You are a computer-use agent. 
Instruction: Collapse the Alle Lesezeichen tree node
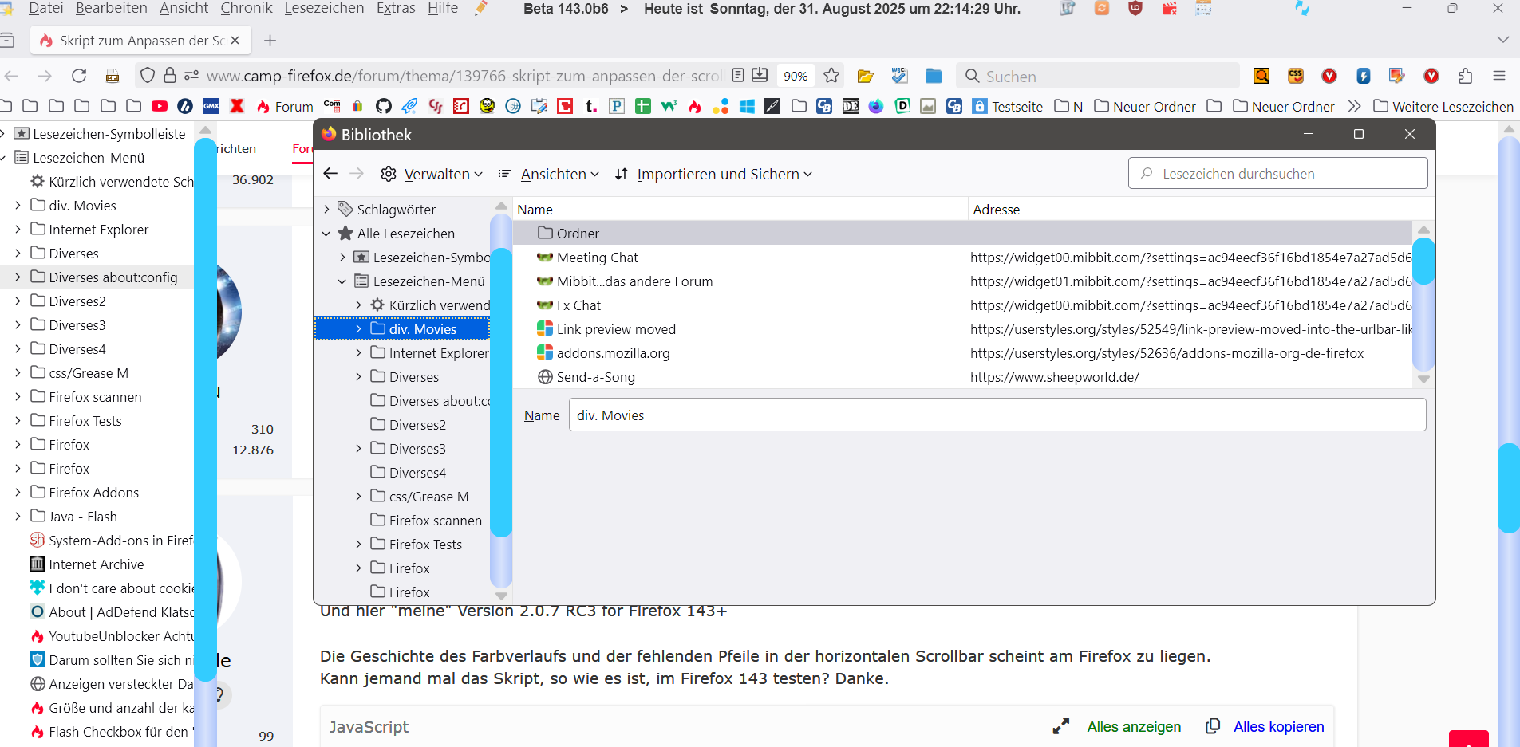coord(326,234)
